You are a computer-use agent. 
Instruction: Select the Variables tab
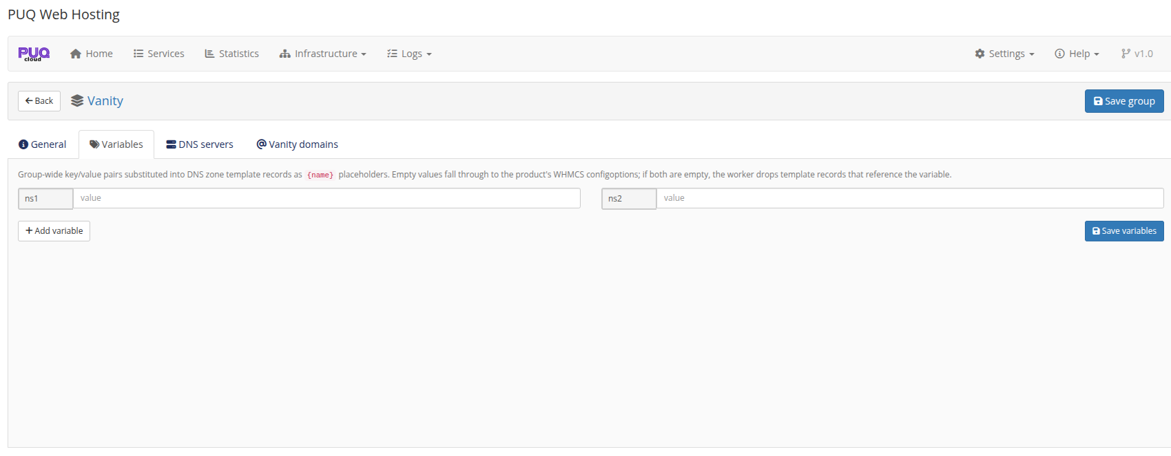pyautogui.click(x=116, y=144)
